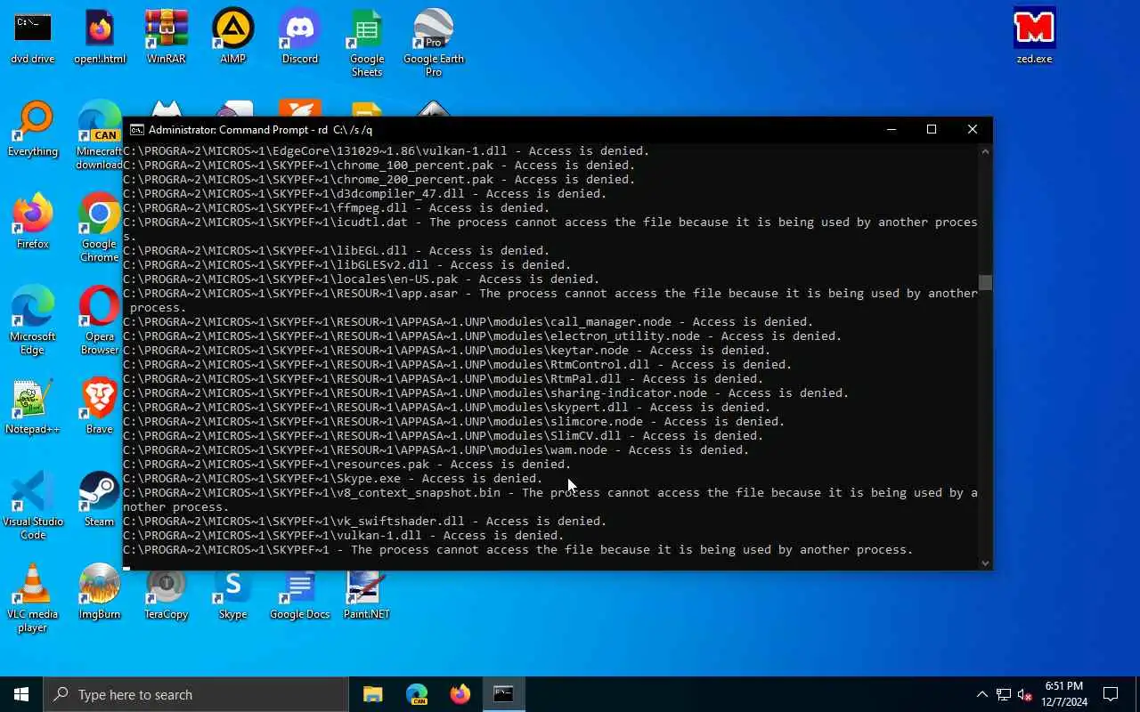Image resolution: width=1140 pixels, height=712 pixels.
Task: Click the sharing-indicator.node output line
Action: coord(485,393)
